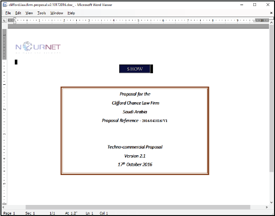Click 'At 1.2"' in status bar
Screen dimensions: 275x216
pyautogui.click(x=71, y=213)
